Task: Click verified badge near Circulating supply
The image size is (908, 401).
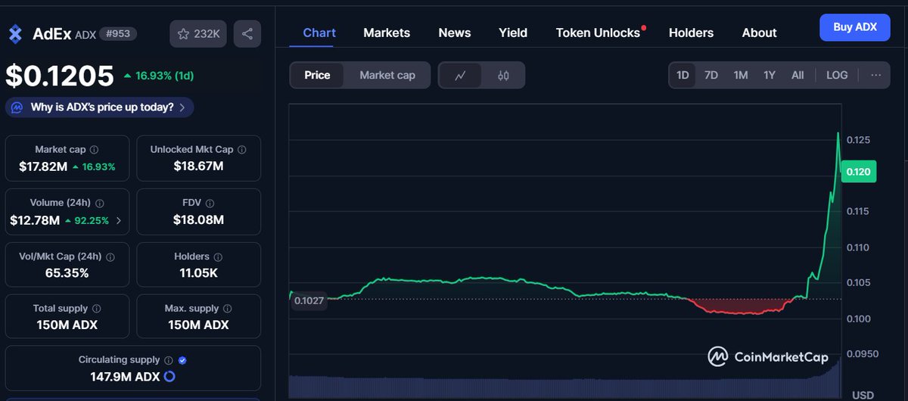Action: (182, 360)
